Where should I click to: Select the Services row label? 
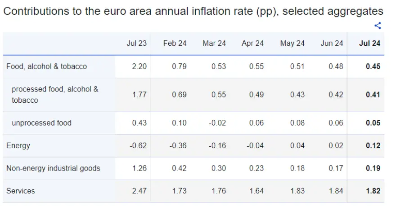pyautogui.click(x=21, y=191)
